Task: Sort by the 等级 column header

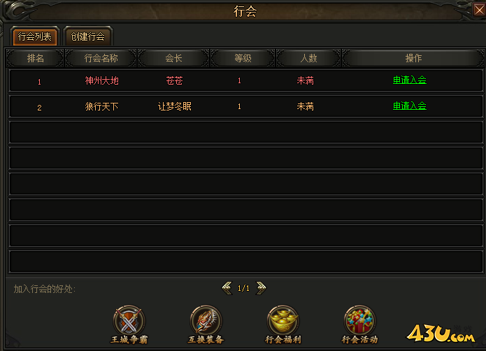Action: tap(243, 58)
